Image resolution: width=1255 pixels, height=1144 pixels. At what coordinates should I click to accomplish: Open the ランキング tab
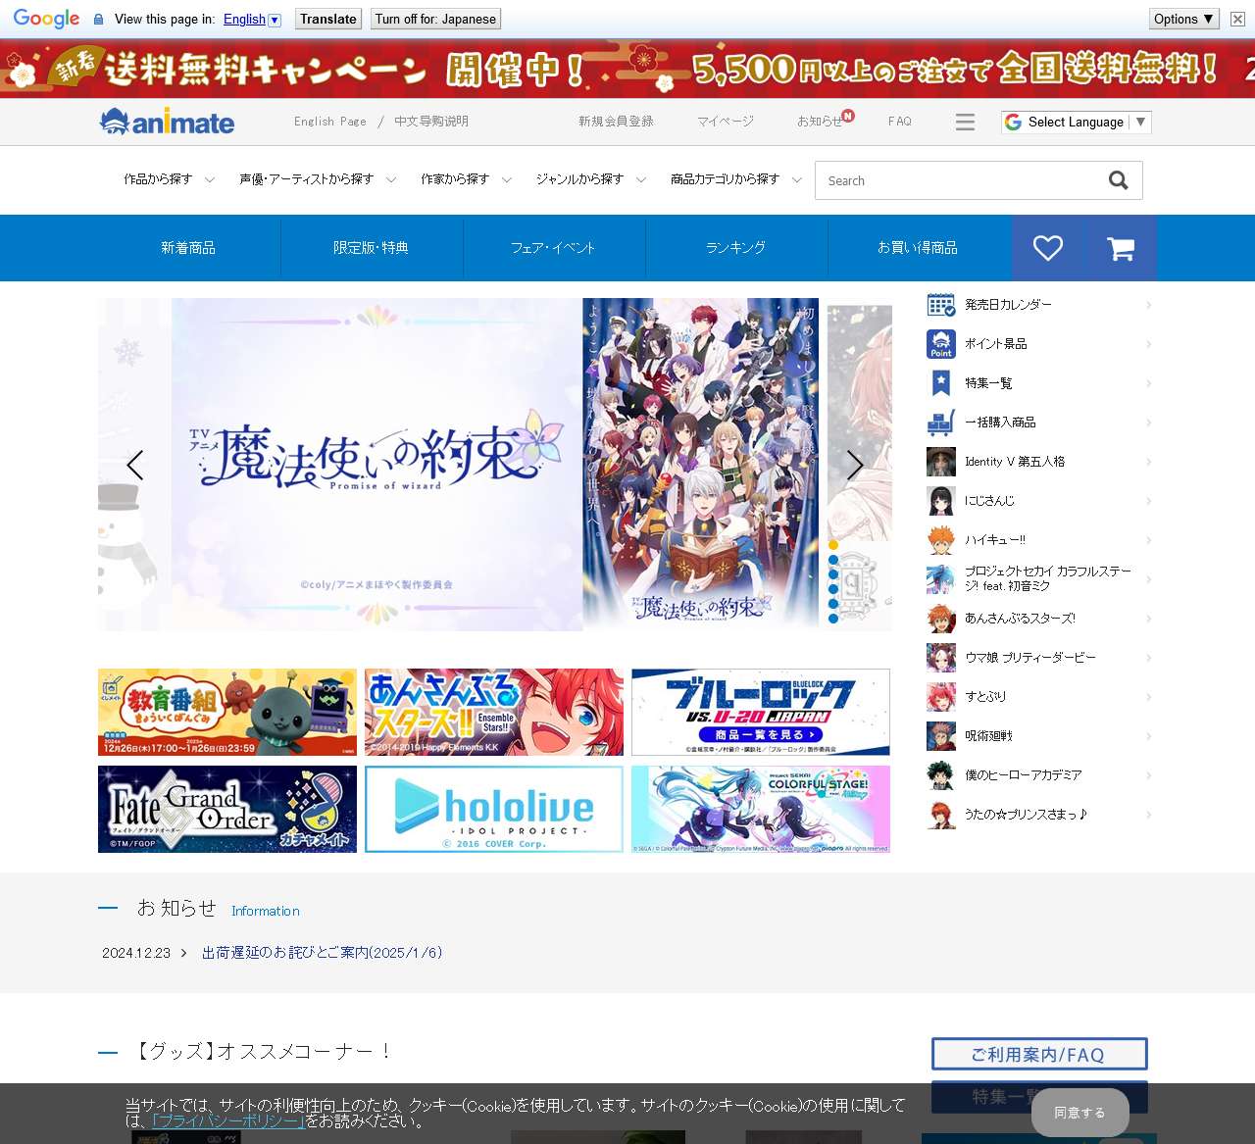point(736,248)
